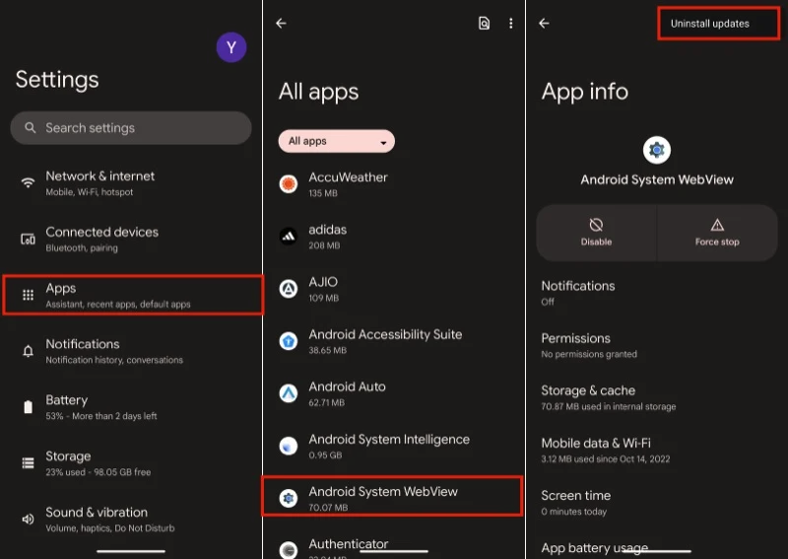Click the magnifier icon in Search settings
The image size is (788, 559).
coord(31,128)
